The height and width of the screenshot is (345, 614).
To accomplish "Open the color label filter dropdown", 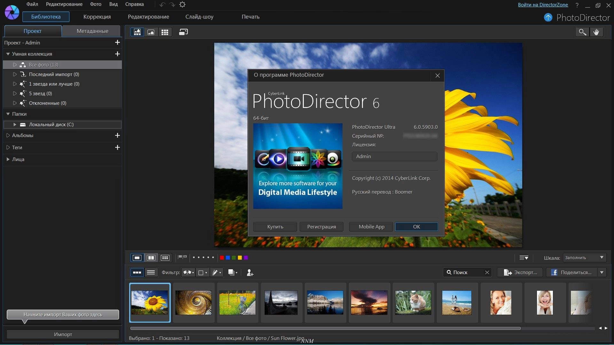I will [x=202, y=272].
